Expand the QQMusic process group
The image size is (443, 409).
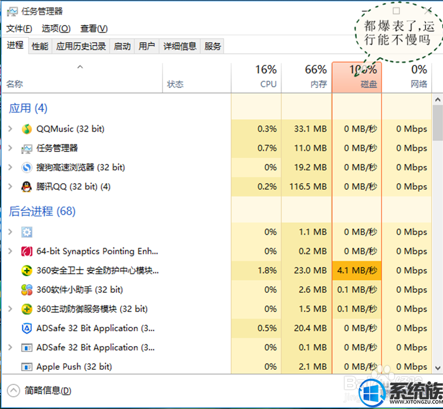(x=10, y=129)
